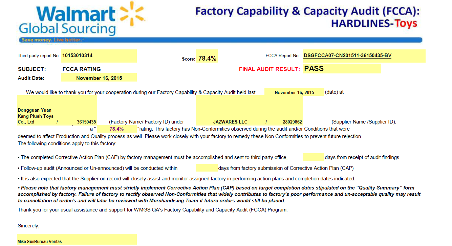Screen dimensions: 452x246
Task: Click the 78.4% rating field before the word rating
Action: coord(117,129)
